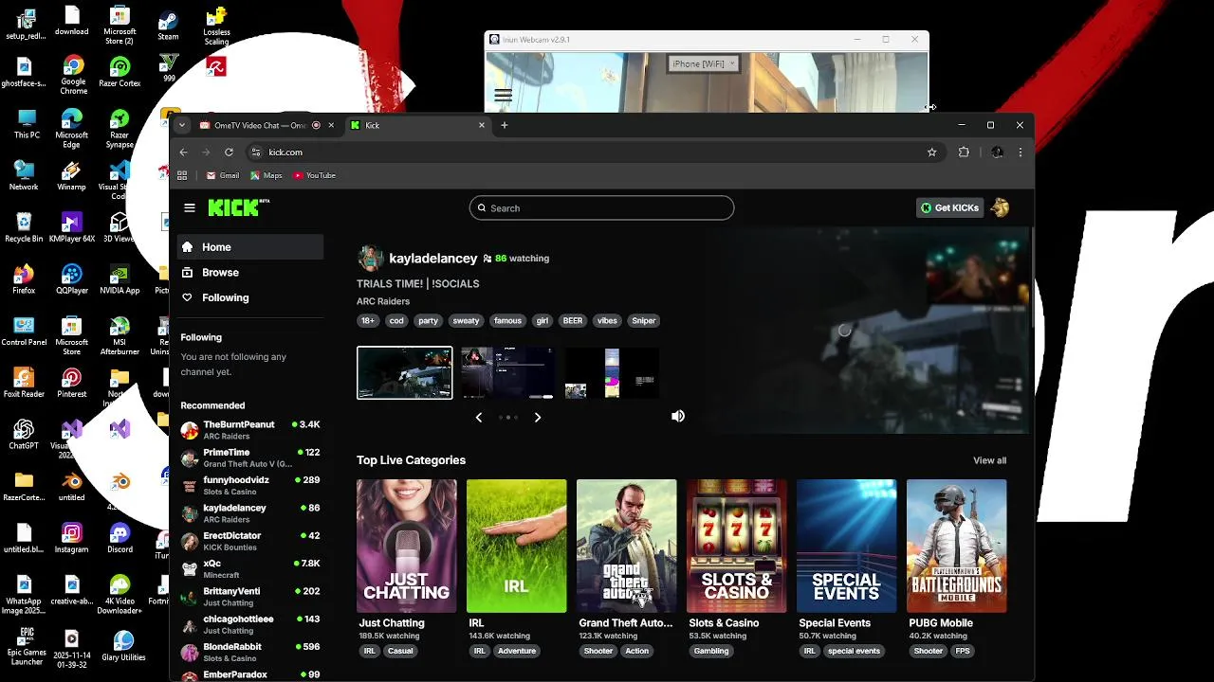Open YouTube bookmark
This screenshot has width=1214, height=682.
(314, 175)
